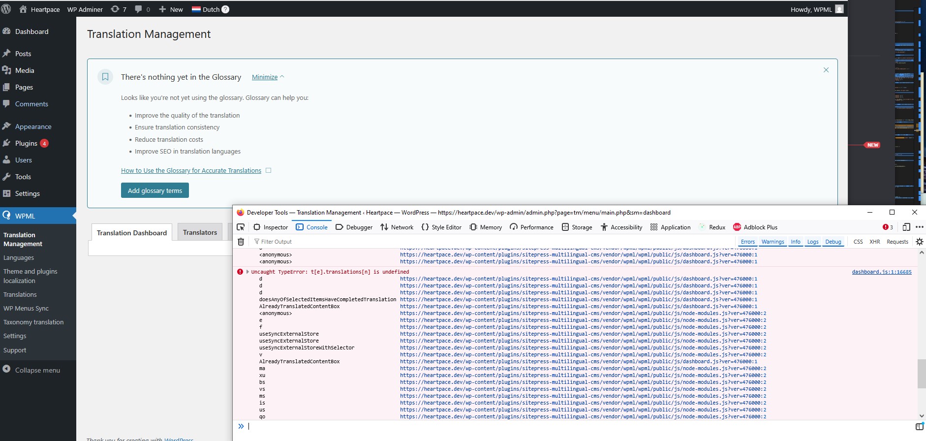Open the New content menu
Screen dimensions: 926x441
pyautogui.click(x=171, y=9)
